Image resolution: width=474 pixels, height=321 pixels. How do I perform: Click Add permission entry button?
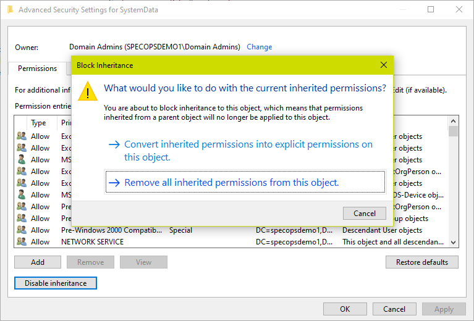tap(38, 262)
